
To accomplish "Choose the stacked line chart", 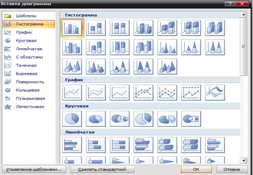I will point(96,93).
